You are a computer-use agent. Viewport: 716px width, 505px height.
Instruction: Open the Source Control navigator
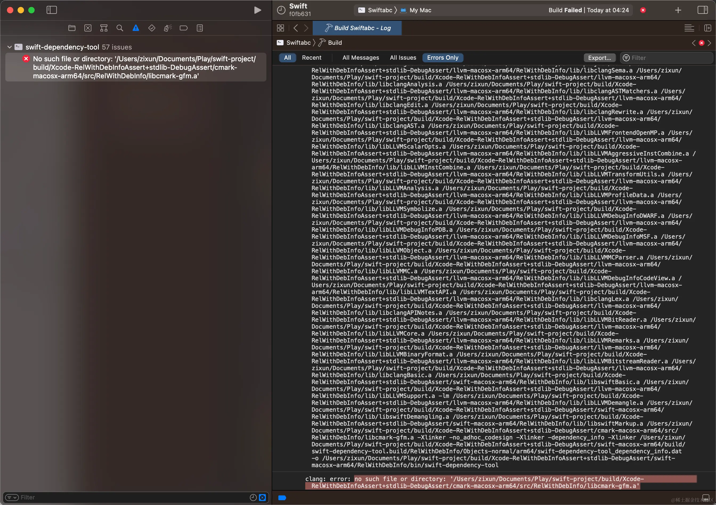pos(88,28)
